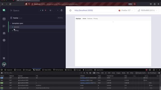Click the padlock site info icon
This screenshot has height=90, width=161.
(32, 4)
